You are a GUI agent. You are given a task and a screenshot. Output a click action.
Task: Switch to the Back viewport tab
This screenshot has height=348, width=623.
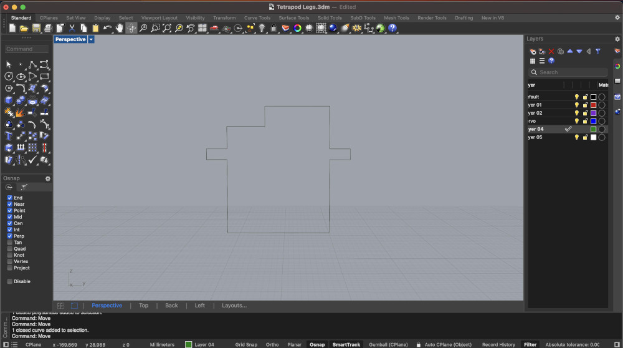[171, 306]
